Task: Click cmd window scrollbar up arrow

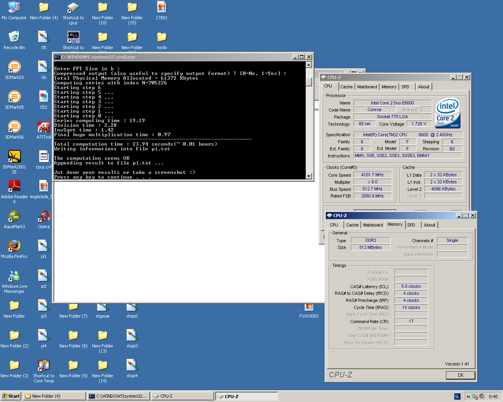Action: pos(309,65)
